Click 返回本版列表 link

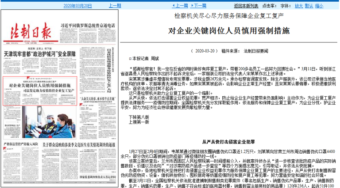tap(246, 6)
